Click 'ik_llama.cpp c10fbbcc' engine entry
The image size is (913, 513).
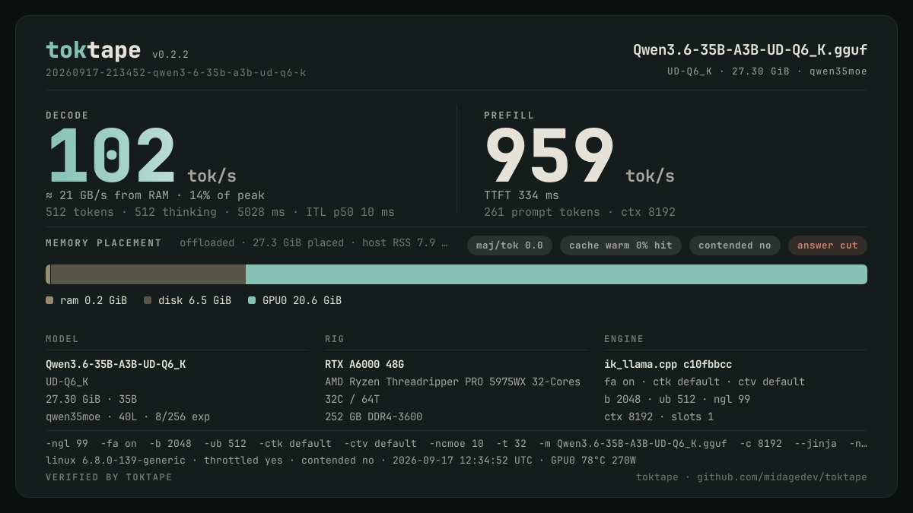tap(668, 365)
